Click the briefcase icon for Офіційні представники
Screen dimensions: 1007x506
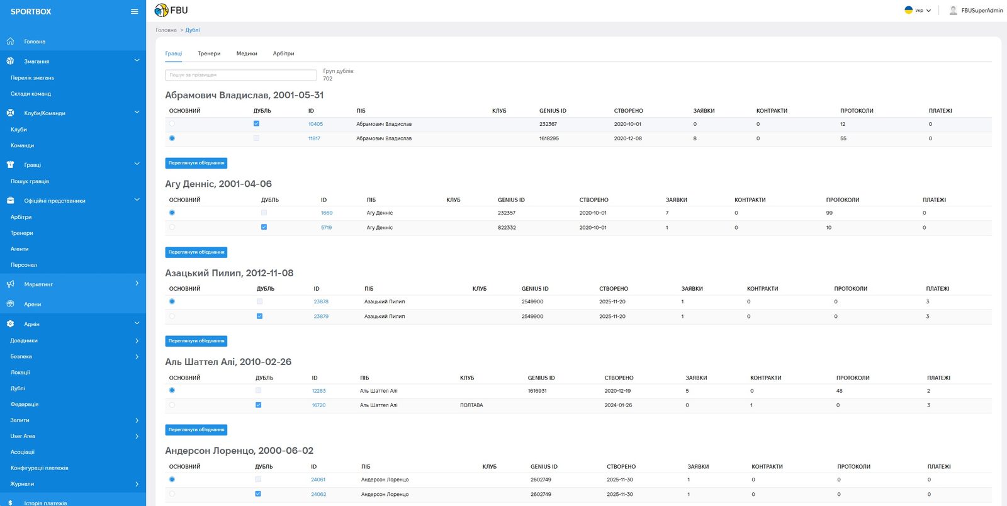[10, 200]
